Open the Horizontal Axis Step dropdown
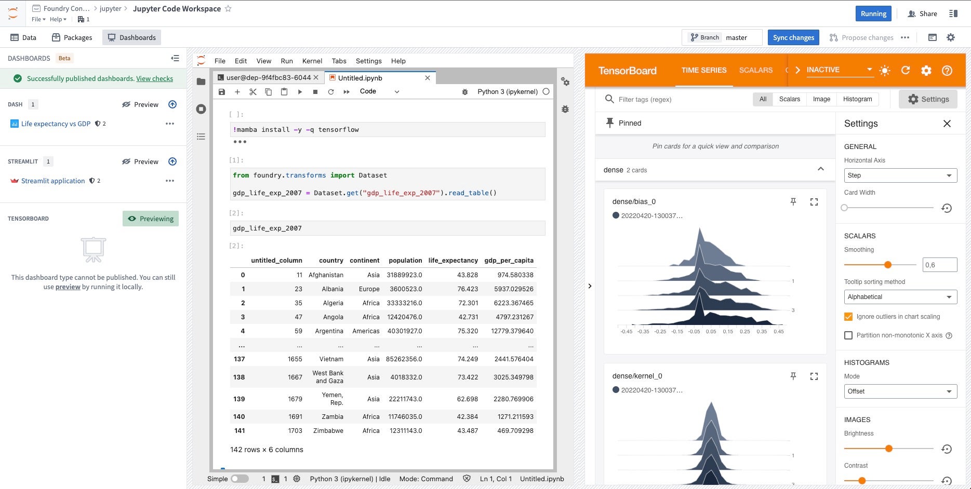Viewport: 971px width, 489px height. (x=900, y=175)
